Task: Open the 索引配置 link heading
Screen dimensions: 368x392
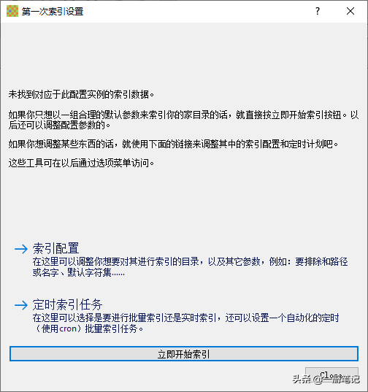Action: tap(55, 248)
